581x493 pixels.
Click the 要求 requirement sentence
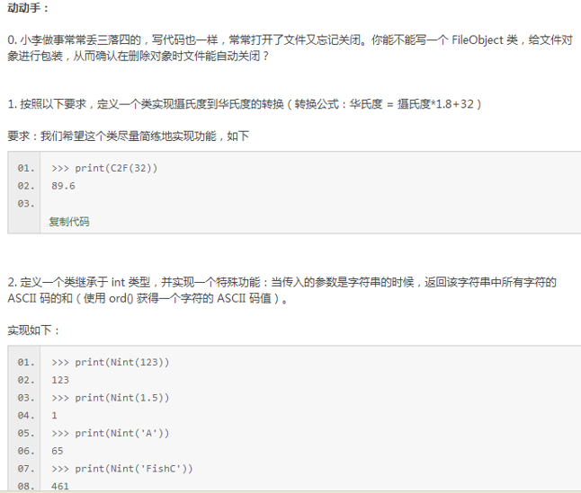coord(129,136)
